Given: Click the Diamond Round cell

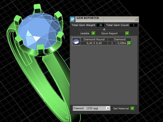Looking at the screenshot, I should click(x=94, y=39).
